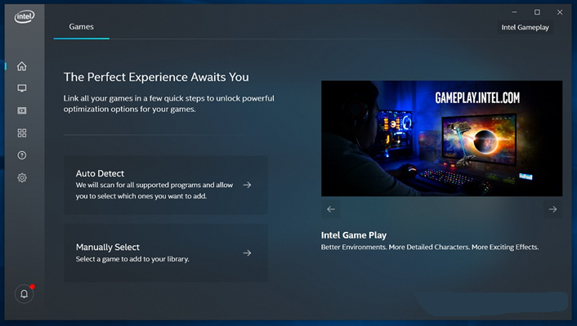577x326 pixels.
Task: Click the Intel Game Play heading
Action: pyautogui.click(x=354, y=235)
